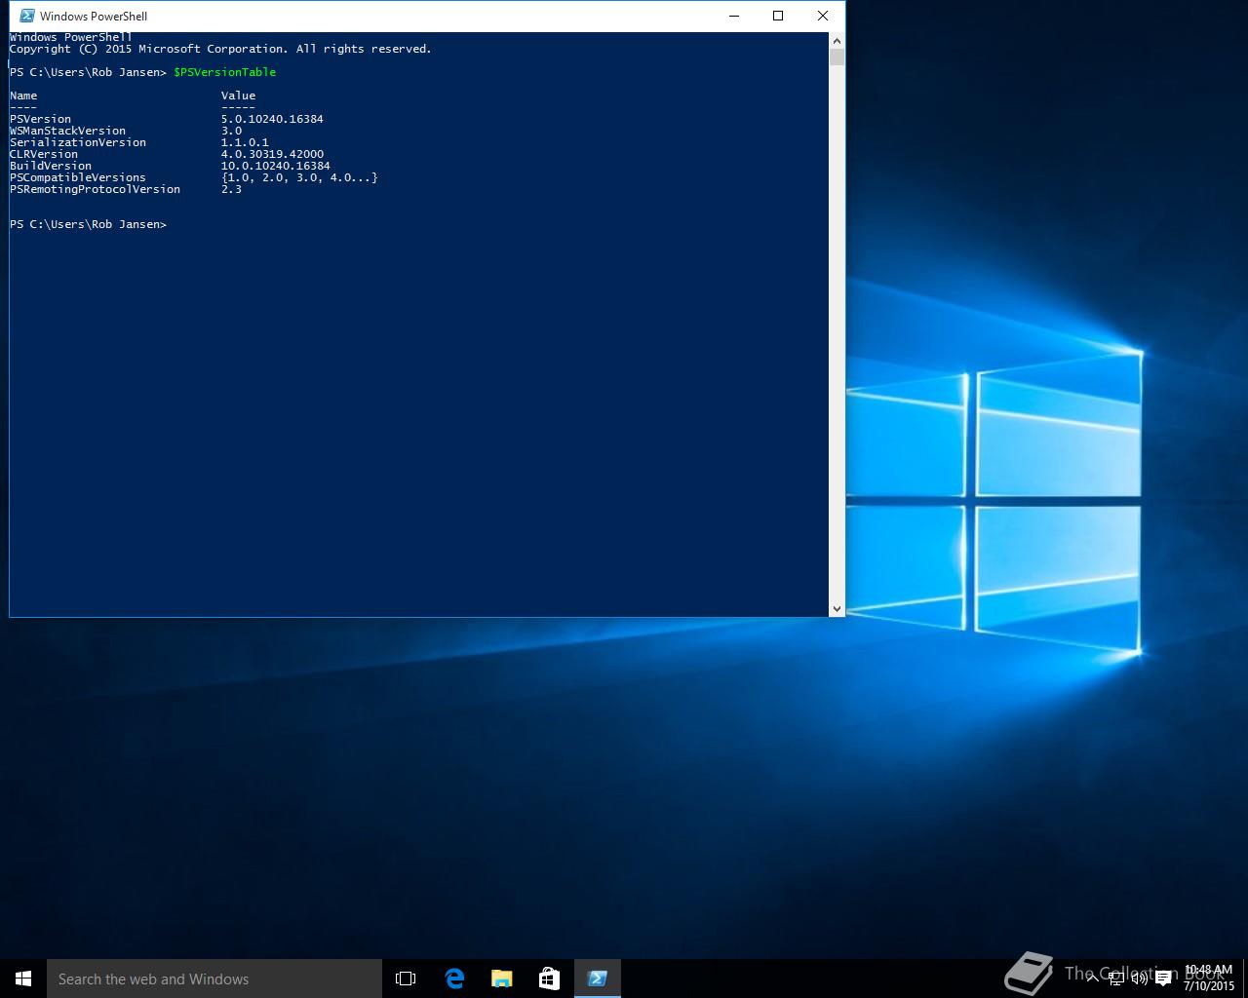Minimize the Windows PowerShell window

(734, 16)
